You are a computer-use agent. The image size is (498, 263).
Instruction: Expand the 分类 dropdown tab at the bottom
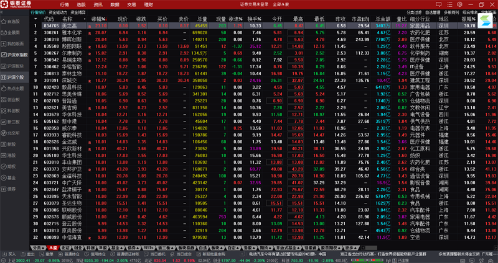coord(38,248)
